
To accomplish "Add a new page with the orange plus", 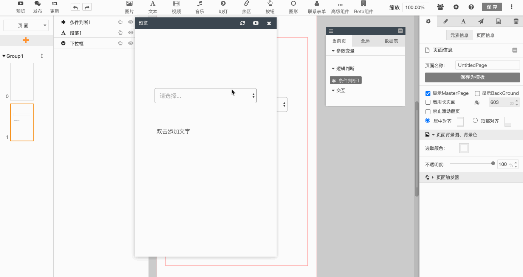I will [x=26, y=40].
